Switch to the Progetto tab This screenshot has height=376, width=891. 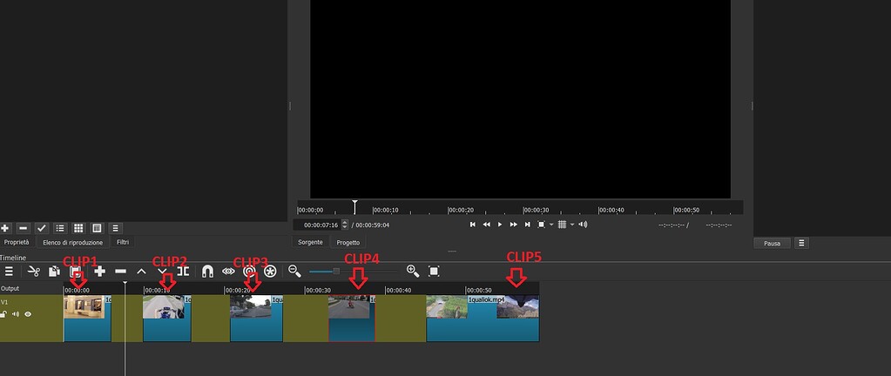coord(348,243)
